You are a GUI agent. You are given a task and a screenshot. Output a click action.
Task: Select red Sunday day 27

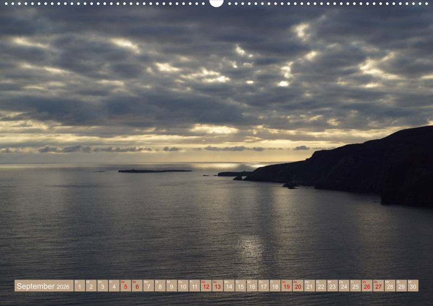point(379,285)
